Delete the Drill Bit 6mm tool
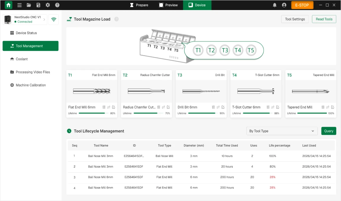Viewport: 341px width, 201px height. (213, 107)
